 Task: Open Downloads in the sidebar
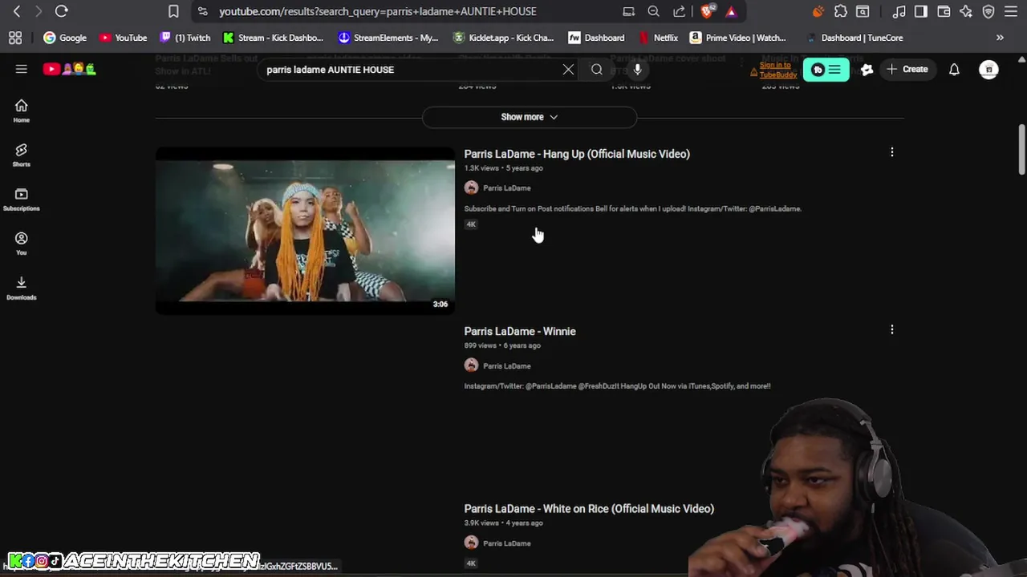pos(22,288)
